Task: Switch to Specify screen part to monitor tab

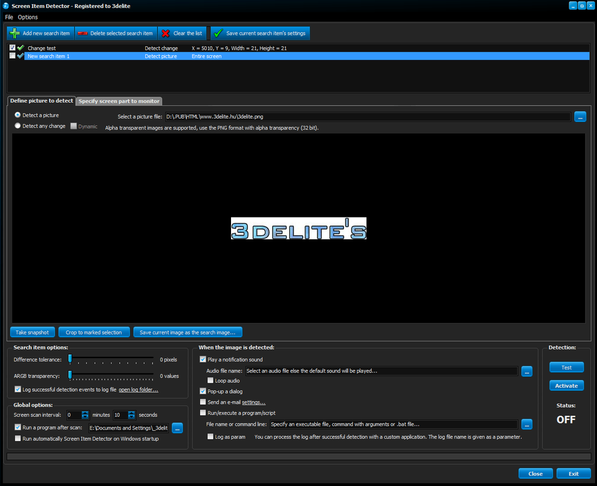Action: [119, 101]
